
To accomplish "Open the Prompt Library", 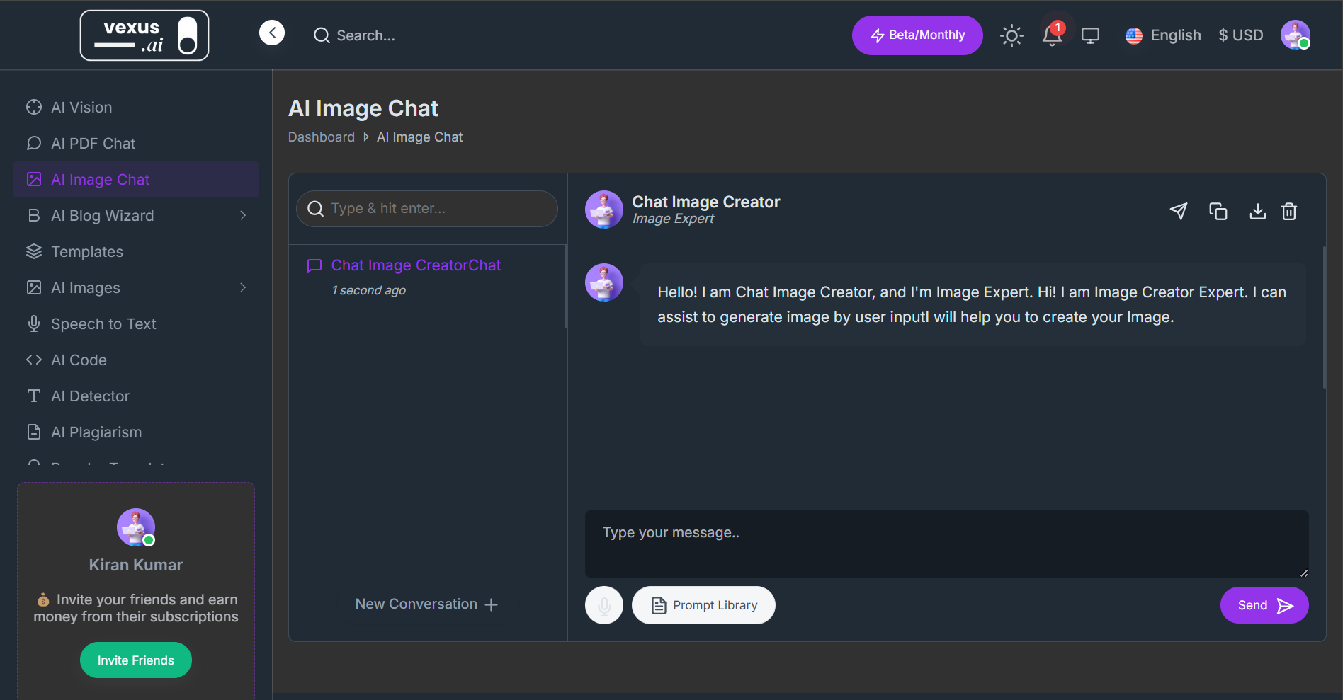I will [703, 605].
